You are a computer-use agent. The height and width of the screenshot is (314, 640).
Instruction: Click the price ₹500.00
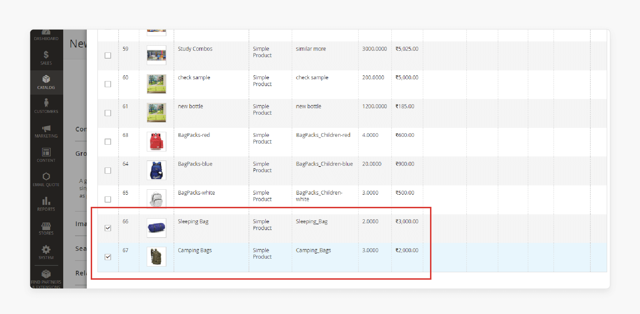405,193
